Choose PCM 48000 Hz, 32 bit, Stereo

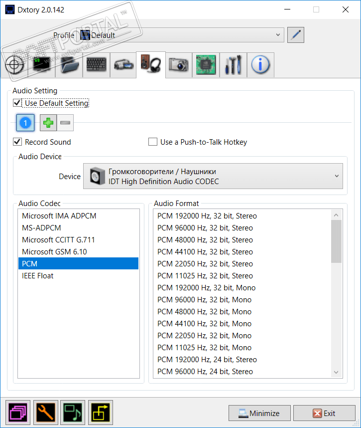tap(242, 240)
